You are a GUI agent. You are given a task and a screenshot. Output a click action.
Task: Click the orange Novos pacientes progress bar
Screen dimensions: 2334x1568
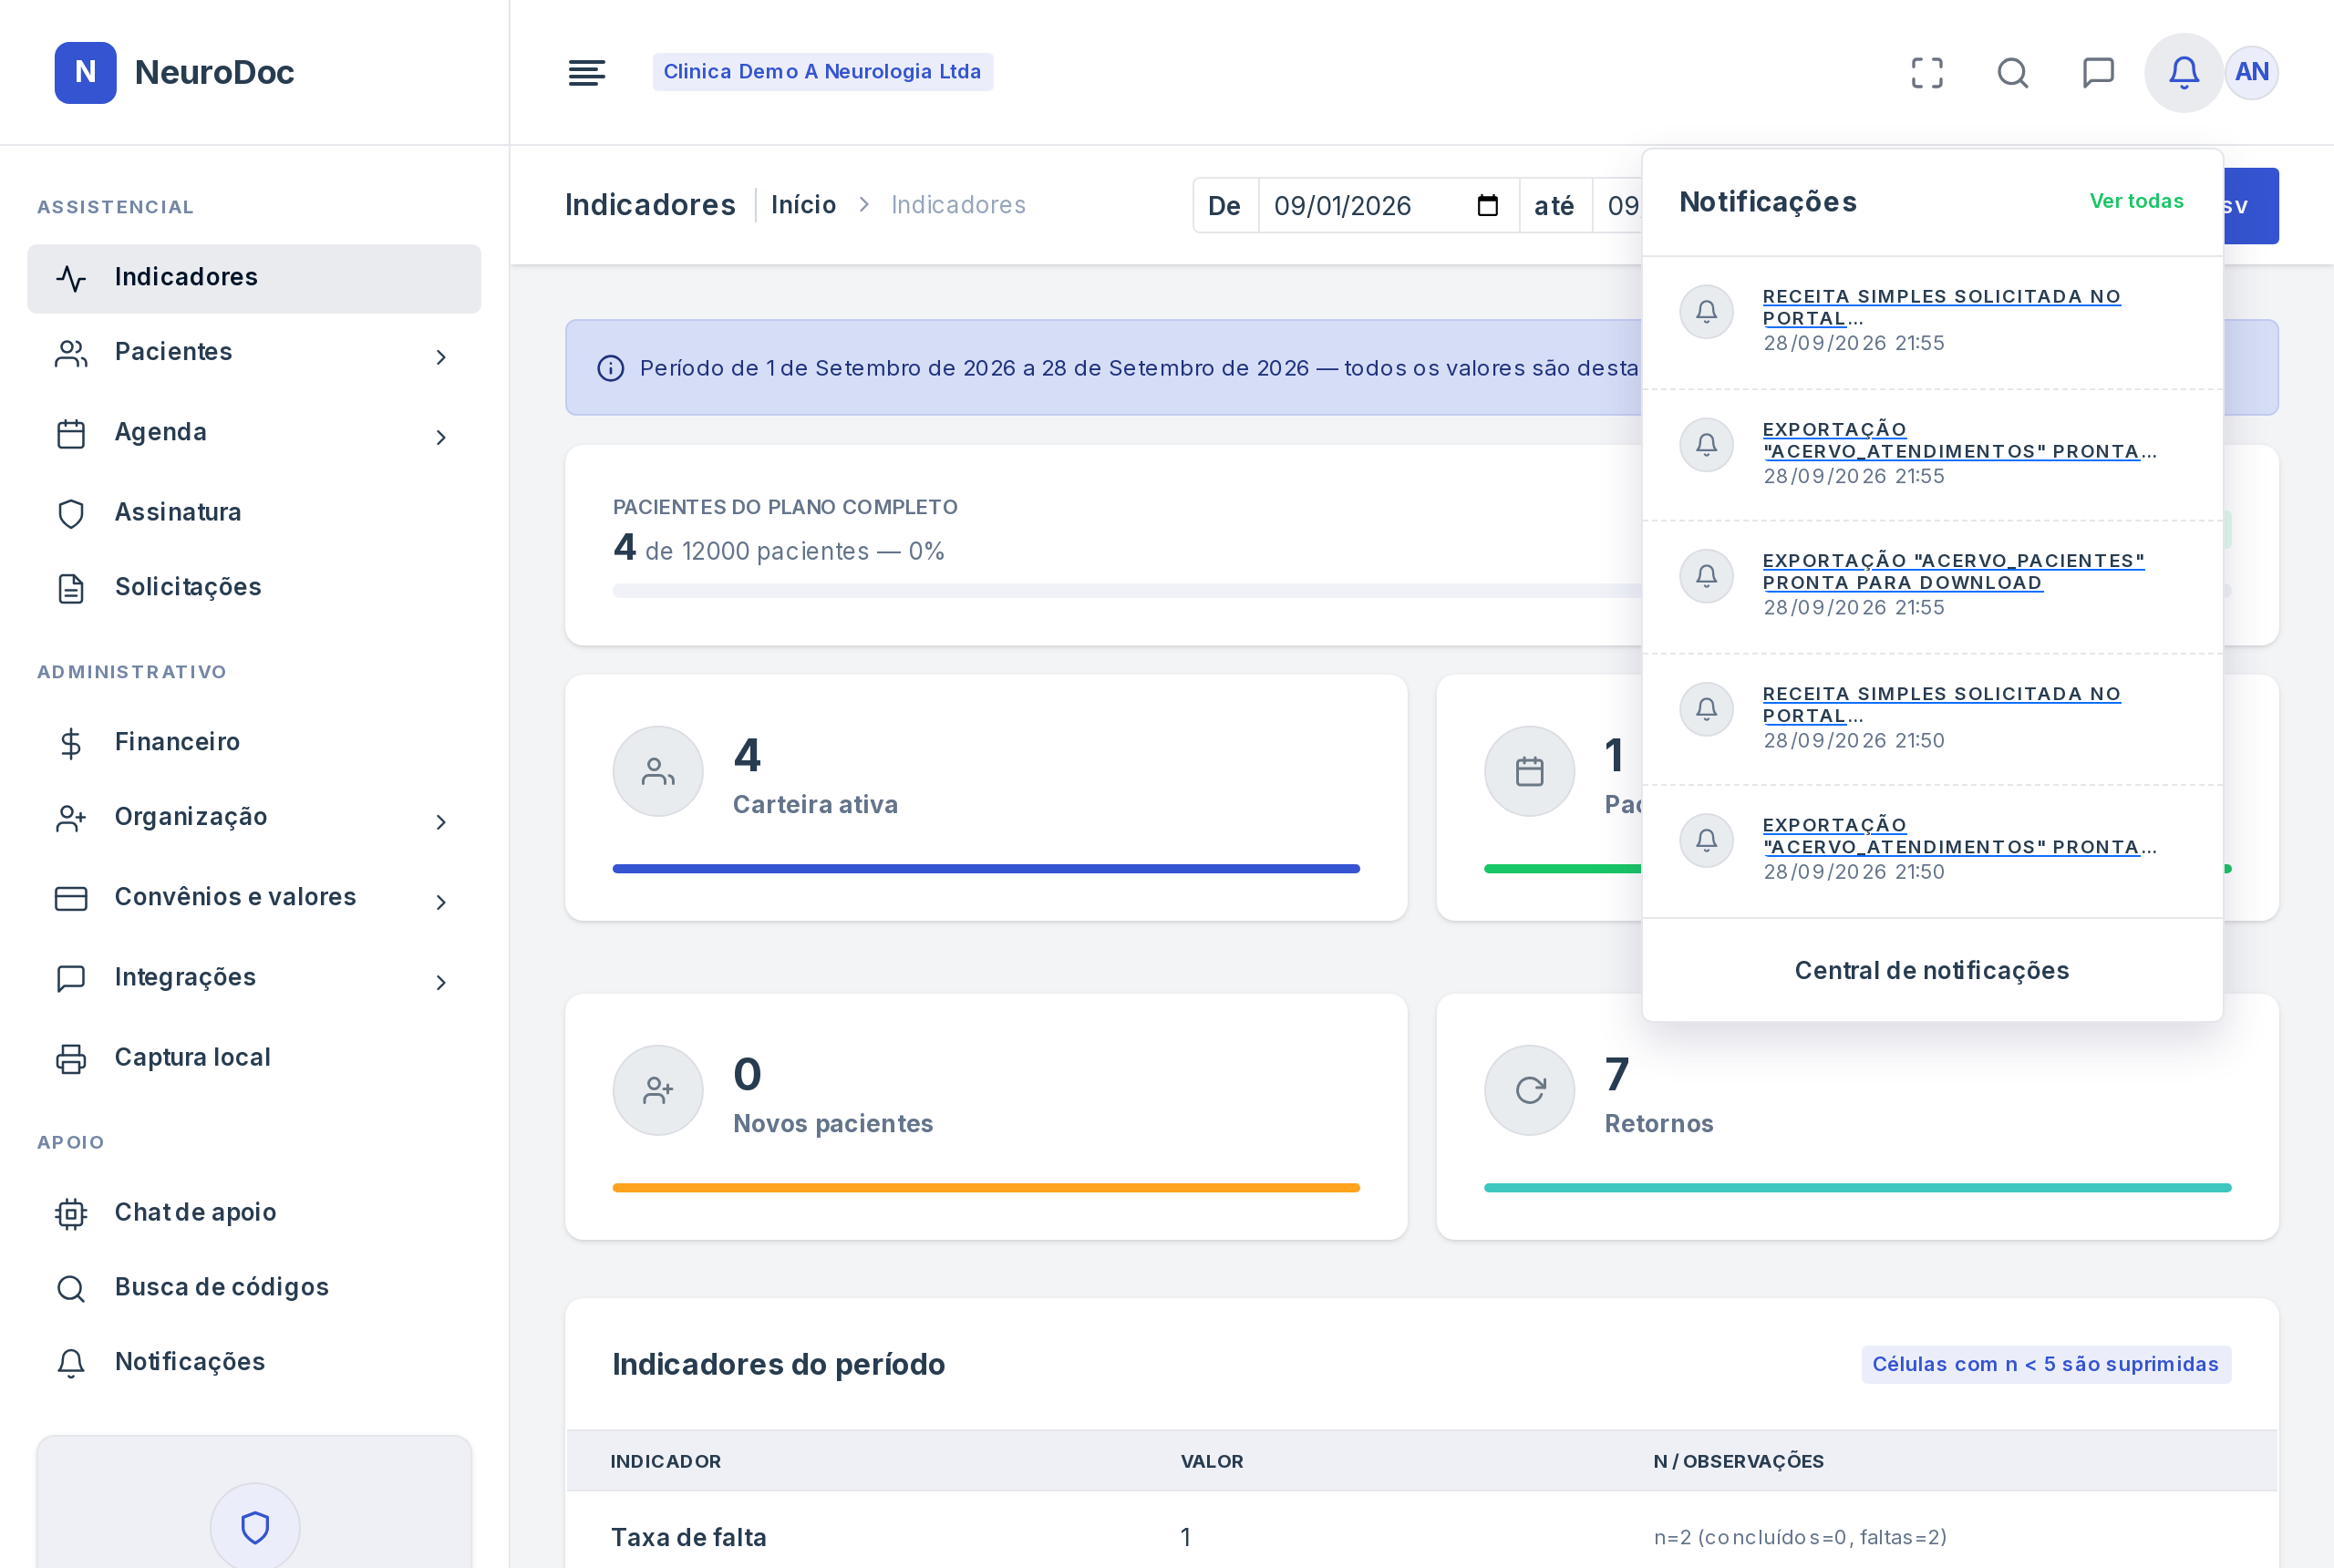[x=985, y=1188]
